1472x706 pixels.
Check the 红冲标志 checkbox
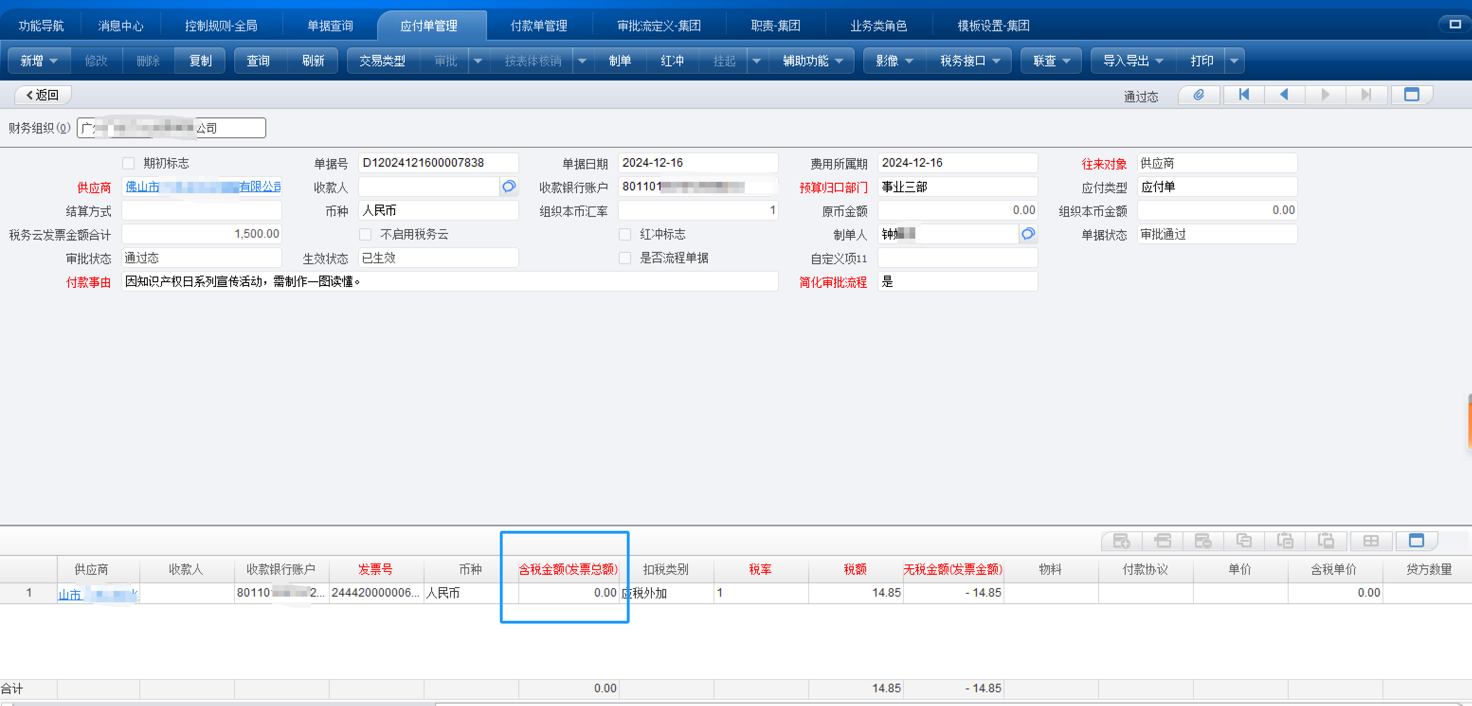[624, 235]
